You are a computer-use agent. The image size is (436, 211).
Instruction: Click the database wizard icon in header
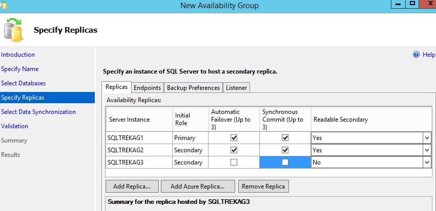click(x=13, y=30)
